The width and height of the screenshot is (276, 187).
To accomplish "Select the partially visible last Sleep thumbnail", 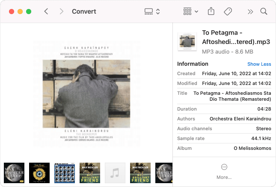I will pos(164,173).
